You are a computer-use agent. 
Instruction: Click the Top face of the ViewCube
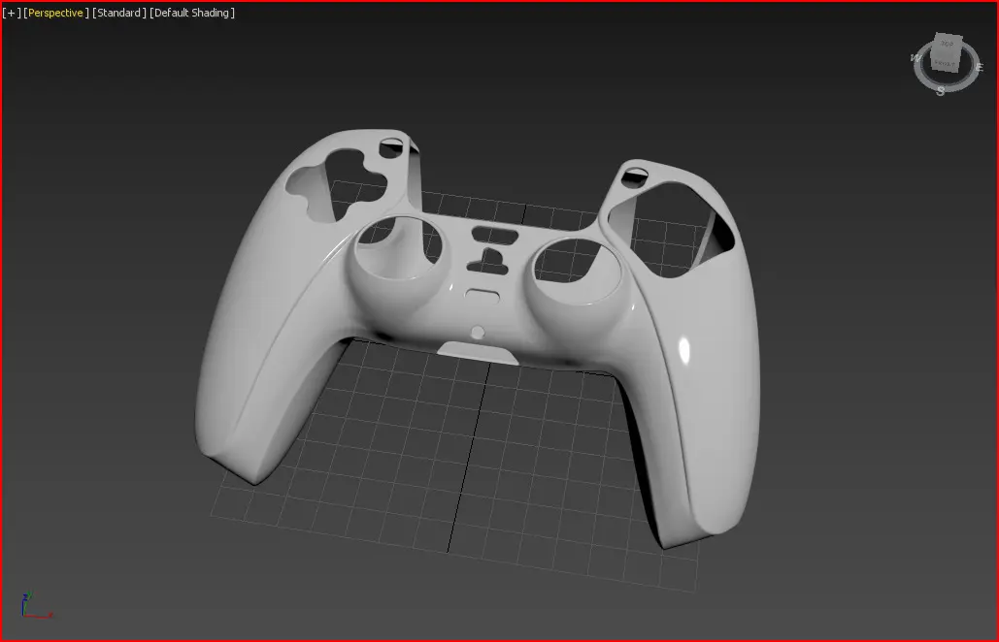tap(948, 44)
